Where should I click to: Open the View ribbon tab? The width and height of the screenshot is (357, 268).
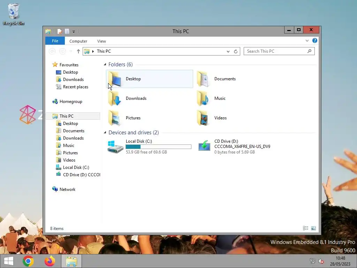(101, 41)
